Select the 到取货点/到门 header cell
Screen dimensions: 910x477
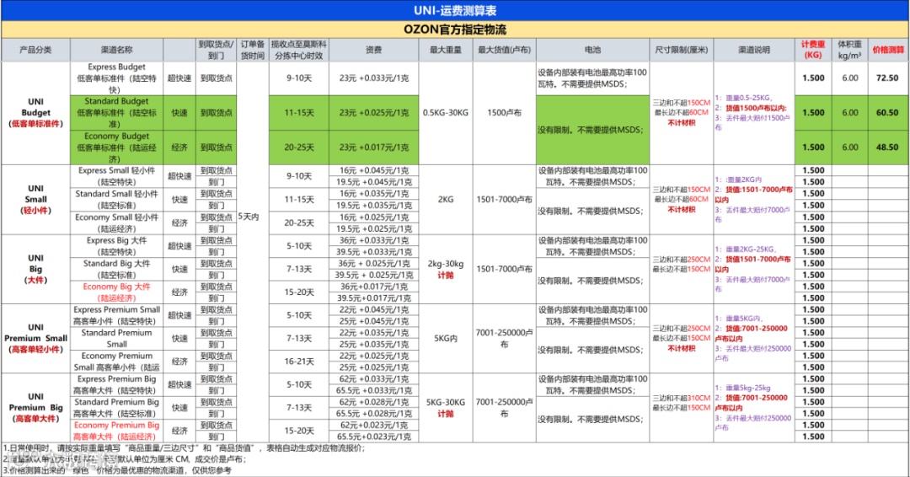click(x=216, y=50)
